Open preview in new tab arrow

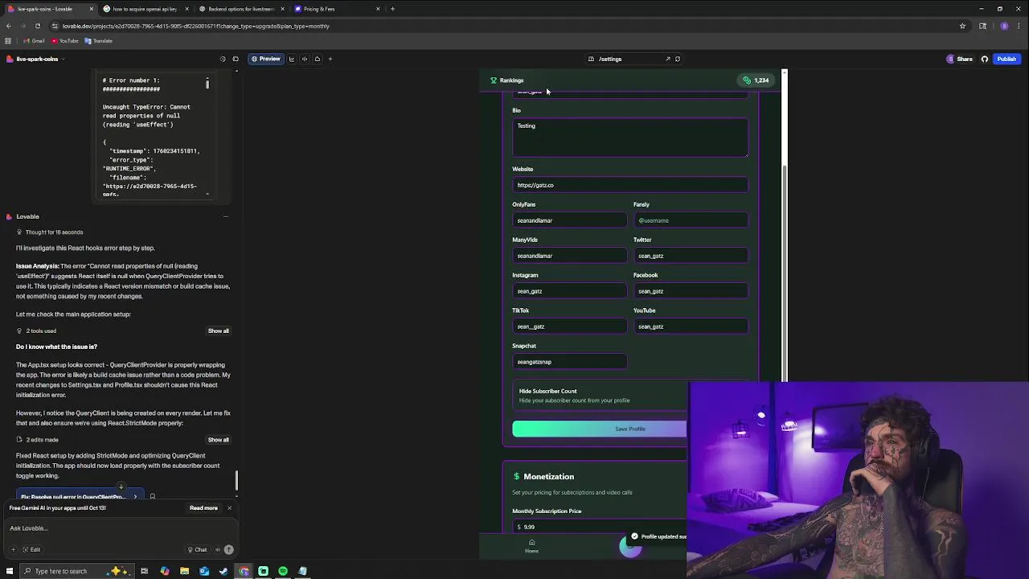point(667,59)
